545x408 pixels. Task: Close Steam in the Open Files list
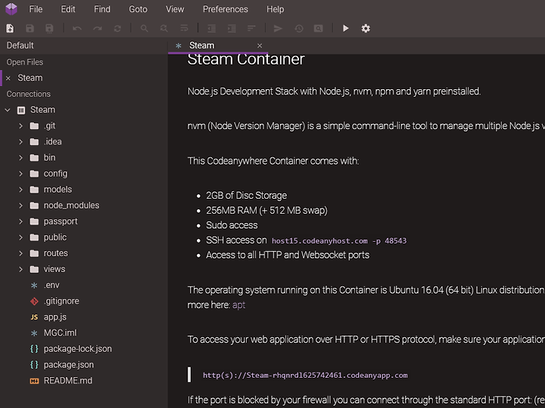tap(8, 78)
